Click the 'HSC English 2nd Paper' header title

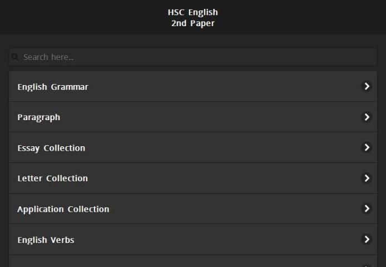point(193,18)
